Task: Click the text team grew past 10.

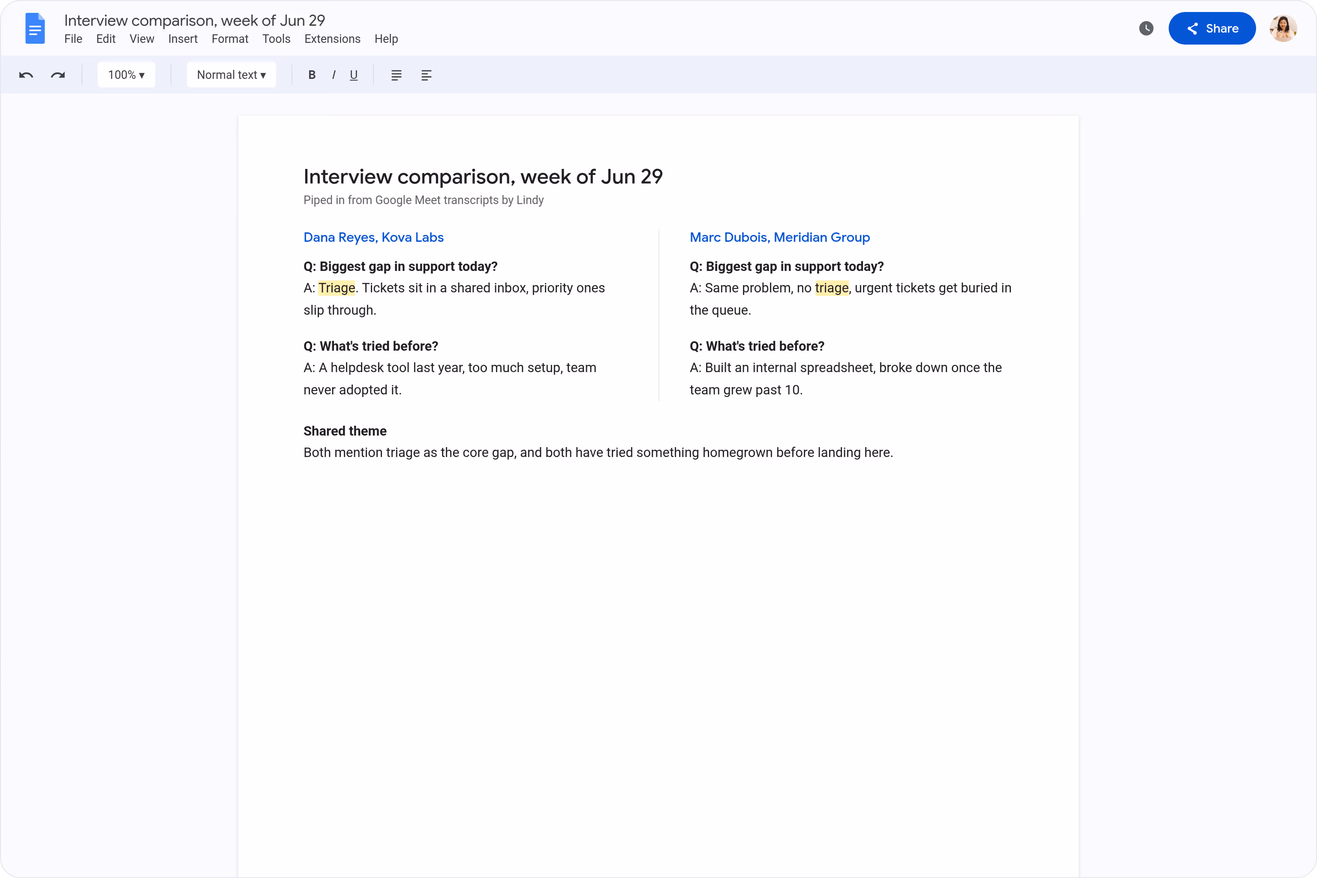Action: (x=746, y=390)
